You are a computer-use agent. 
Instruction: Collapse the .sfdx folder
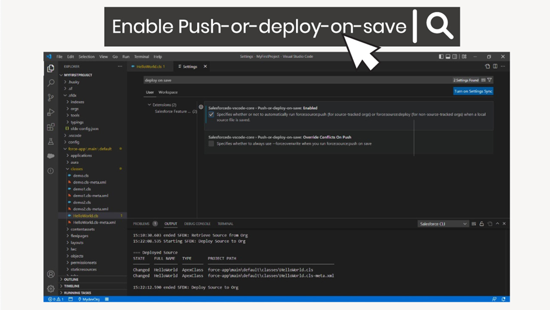pyautogui.click(x=73, y=96)
